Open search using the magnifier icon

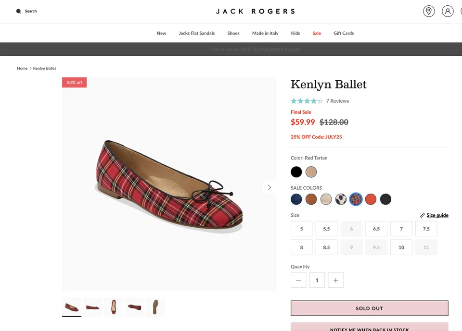tap(18, 11)
